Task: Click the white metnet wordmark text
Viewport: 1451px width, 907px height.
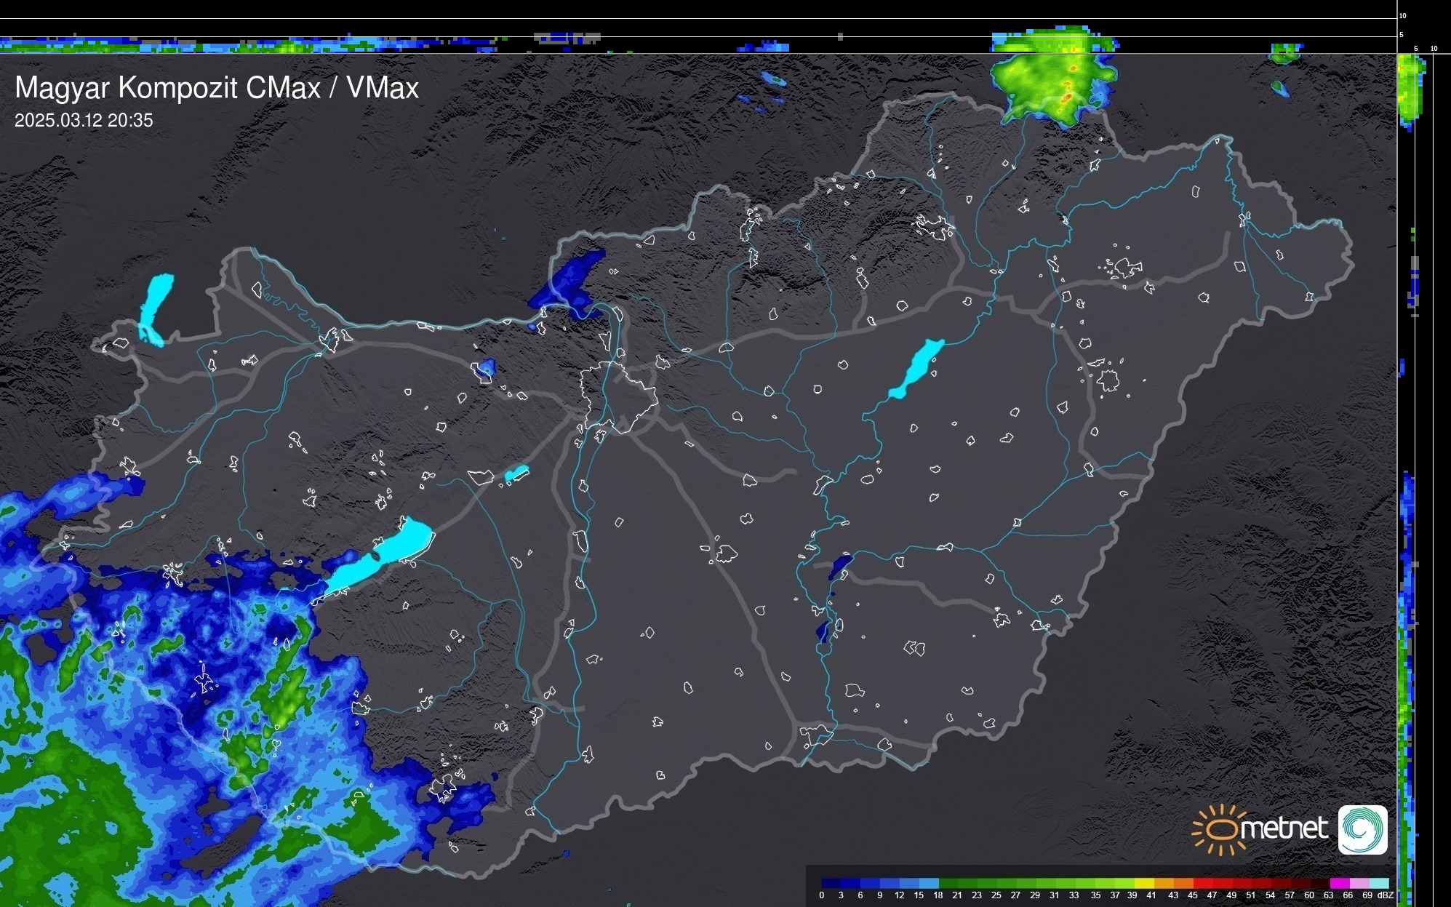Action: pyautogui.click(x=1284, y=829)
